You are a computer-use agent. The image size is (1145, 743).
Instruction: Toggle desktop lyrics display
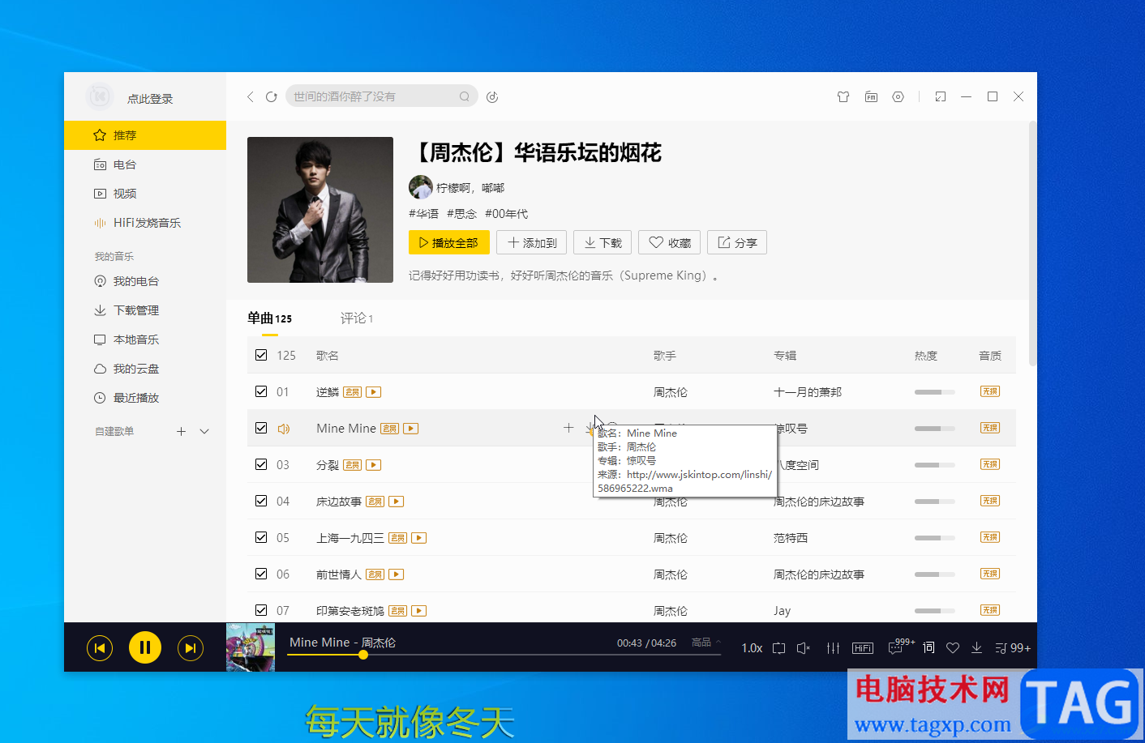(928, 647)
